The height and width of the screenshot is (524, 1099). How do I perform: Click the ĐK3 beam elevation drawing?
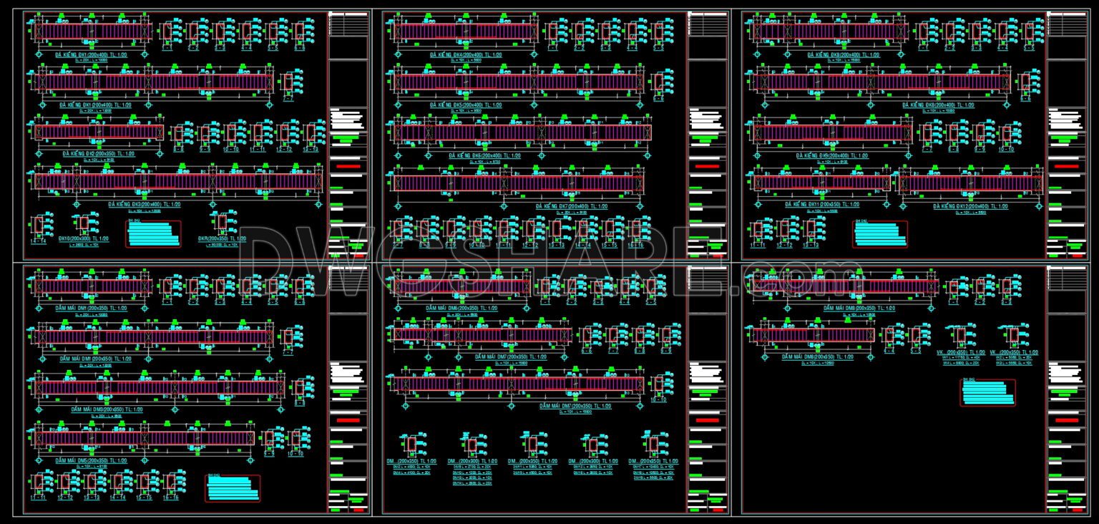coord(179,182)
